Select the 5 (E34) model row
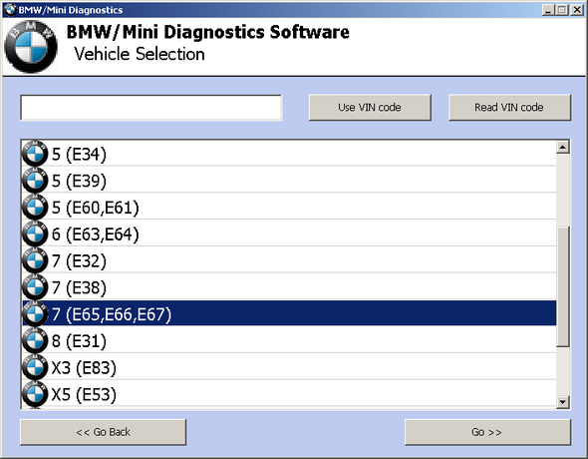The width and height of the screenshot is (588, 459). click(x=289, y=154)
